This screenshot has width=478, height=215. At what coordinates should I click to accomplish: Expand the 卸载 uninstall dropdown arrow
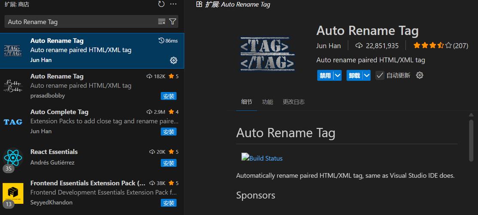[x=366, y=75]
